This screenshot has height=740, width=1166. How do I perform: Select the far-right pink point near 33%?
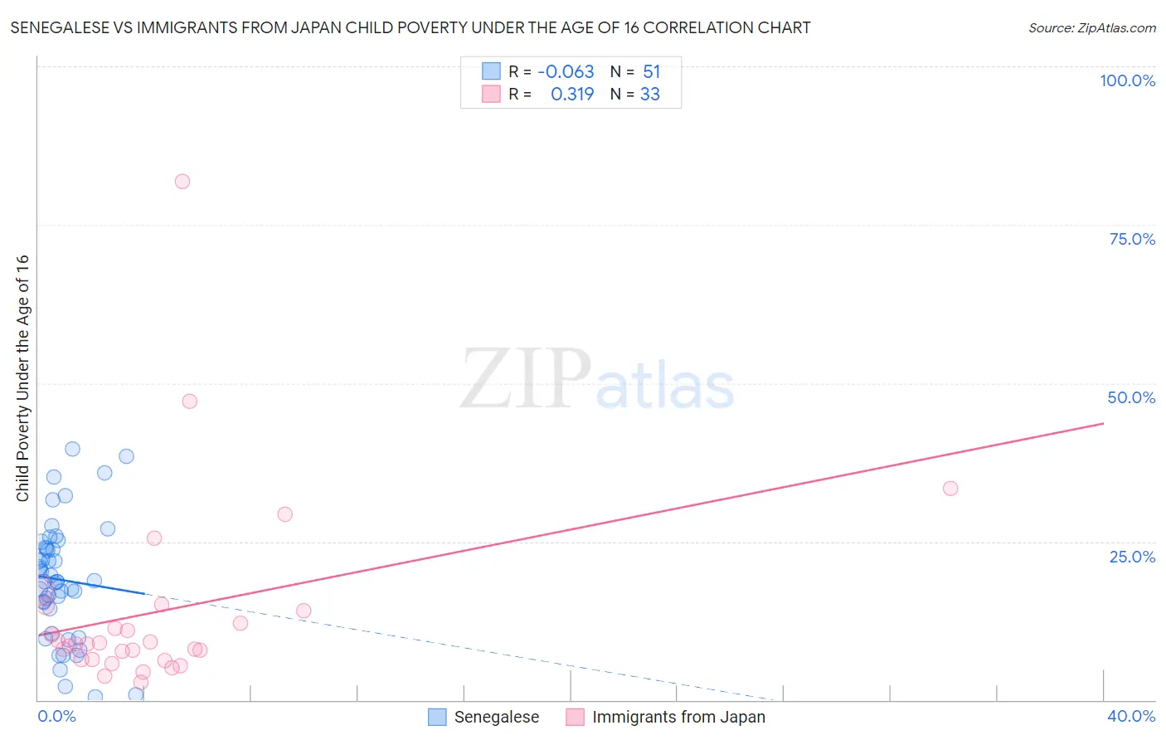[950, 488]
